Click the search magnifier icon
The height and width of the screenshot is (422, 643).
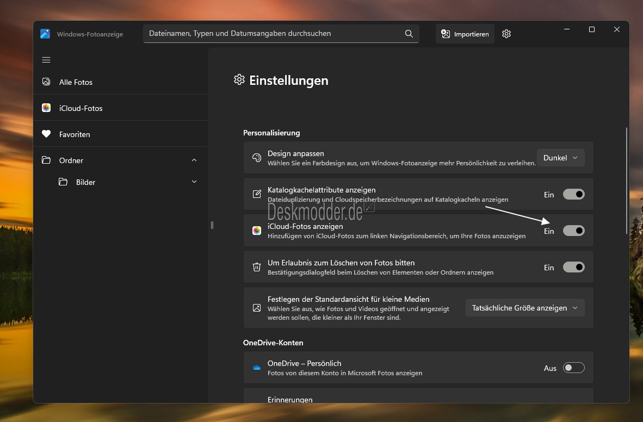(409, 34)
